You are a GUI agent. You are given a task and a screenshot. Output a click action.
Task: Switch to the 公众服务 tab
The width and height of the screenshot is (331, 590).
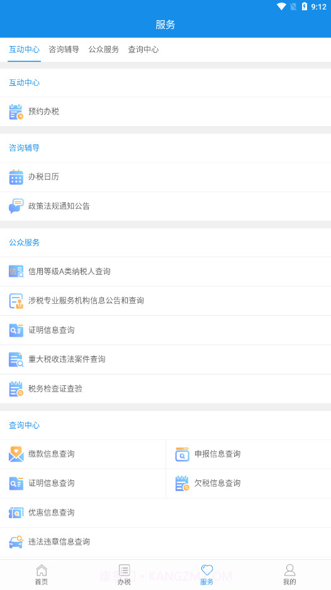pyautogui.click(x=104, y=50)
